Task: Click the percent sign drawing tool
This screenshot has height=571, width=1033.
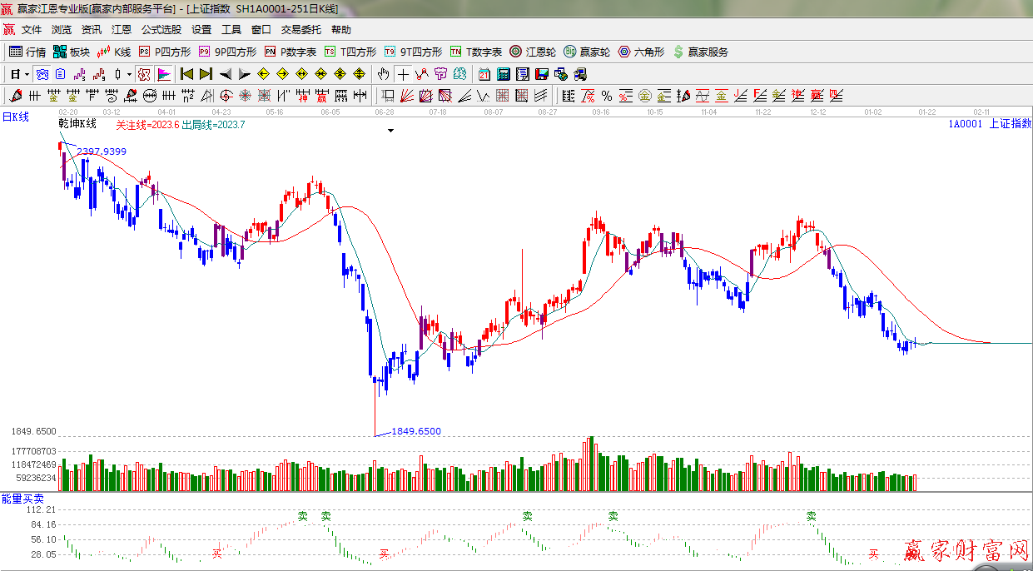Action: (606, 96)
